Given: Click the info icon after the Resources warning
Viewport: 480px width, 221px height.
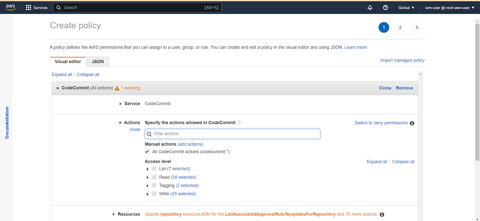Looking at the screenshot, I should point(382,214).
